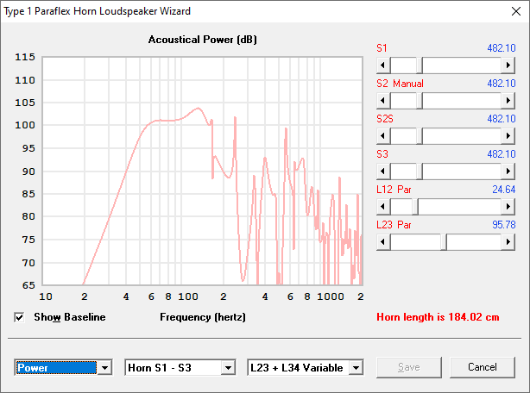Click the Frequency (hertz) axis label
The height and width of the screenshot is (393, 530).
click(x=203, y=317)
